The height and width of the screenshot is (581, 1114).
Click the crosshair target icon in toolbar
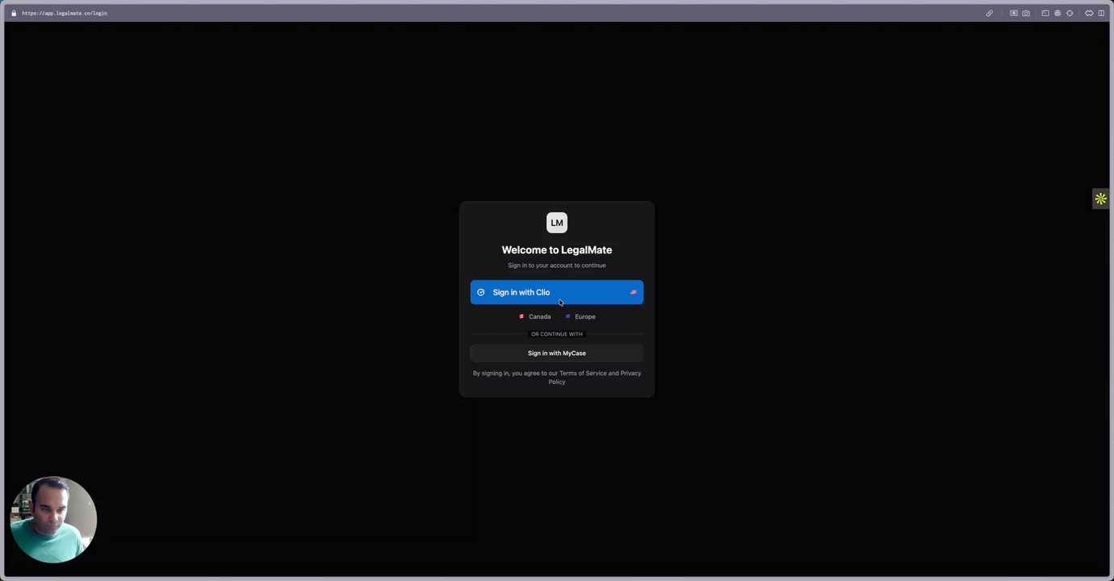[1070, 13]
